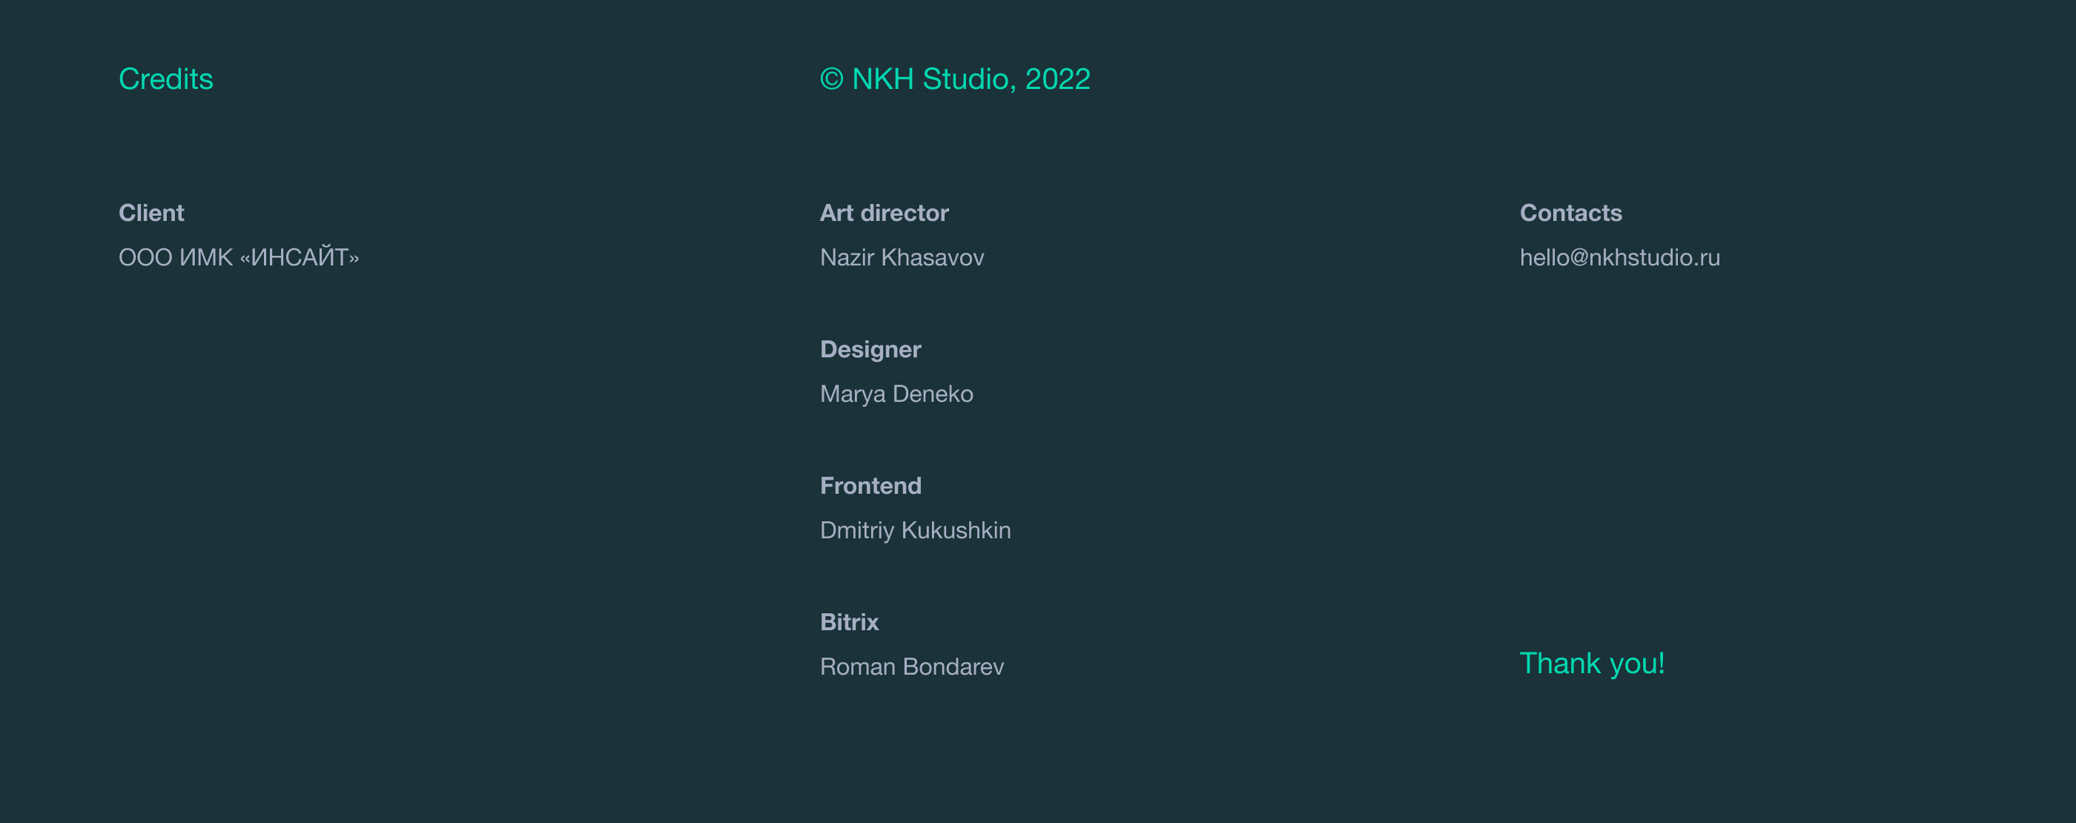Image resolution: width=2076 pixels, height=823 pixels.
Task: Select the Contacts heading
Action: (x=1570, y=213)
